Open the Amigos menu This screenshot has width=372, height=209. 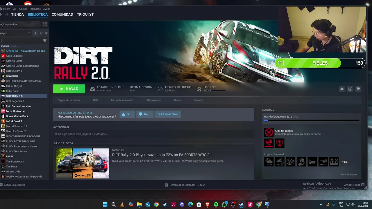click(23, 9)
